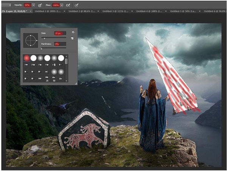
Task: Click brush list scroll up arrow
Action: [66, 56]
